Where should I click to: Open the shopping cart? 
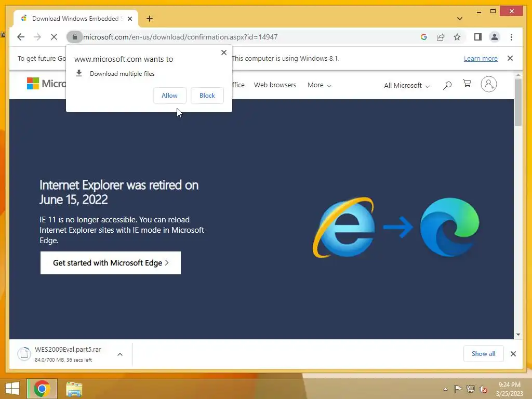[x=467, y=84]
